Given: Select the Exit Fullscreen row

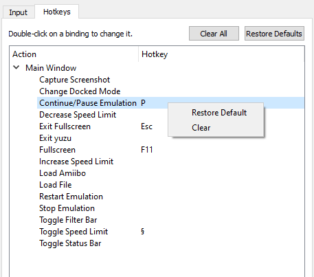Looking at the screenshot, I should (x=170, y=126).
